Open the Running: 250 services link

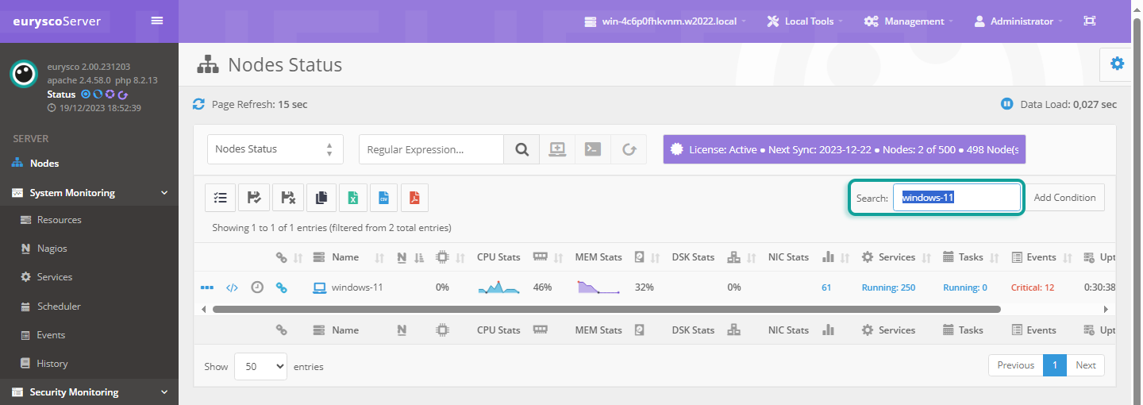888,287
